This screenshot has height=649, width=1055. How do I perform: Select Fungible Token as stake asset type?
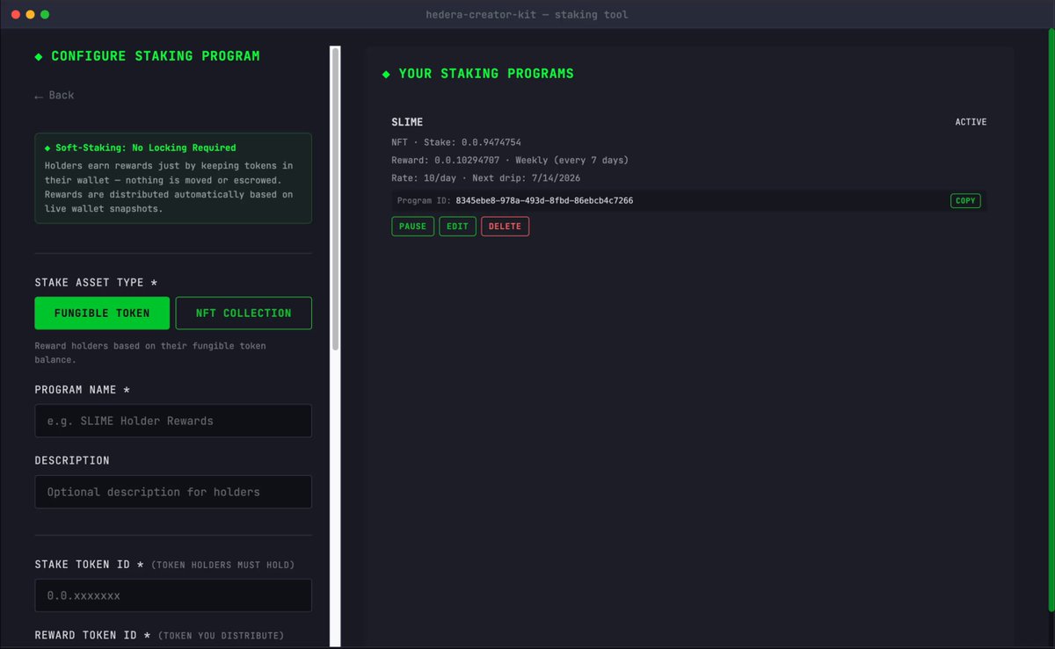tap(102, 313)
